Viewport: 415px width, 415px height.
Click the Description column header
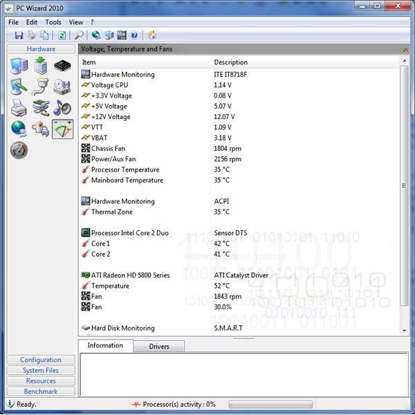(305, 62)
